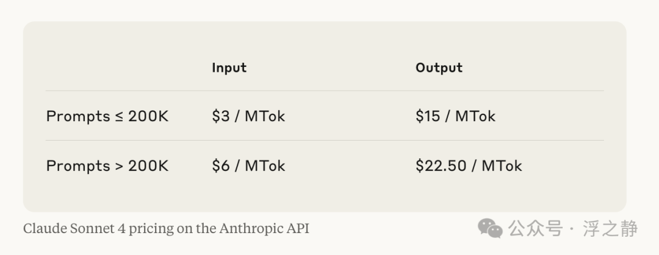Viewport: 659px width, 255px height.
Task: Click the 浮之静 account name
Action: point(610,229)
